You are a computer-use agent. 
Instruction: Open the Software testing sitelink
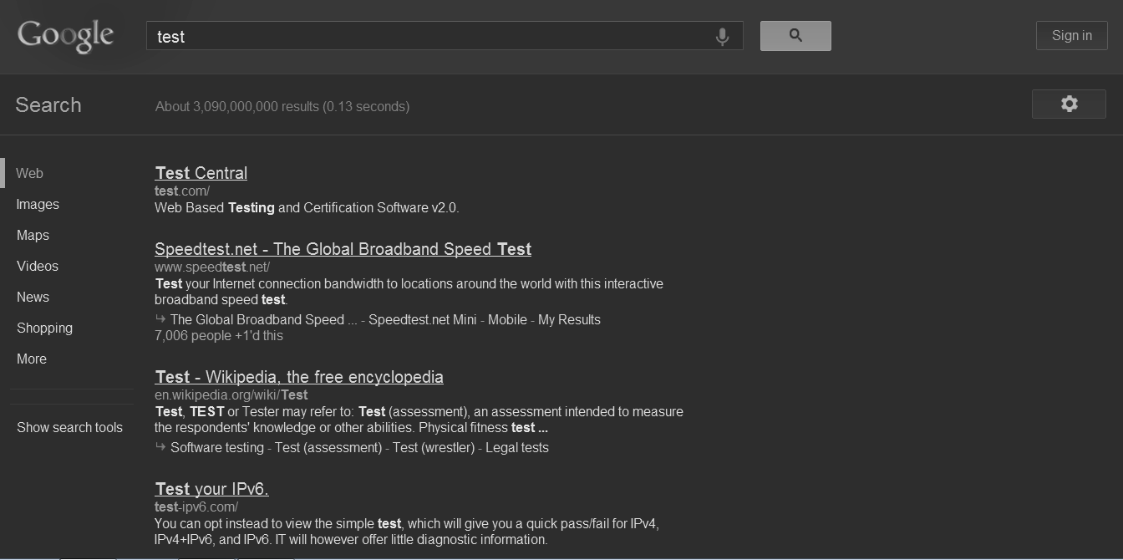(x=217, y=447)
